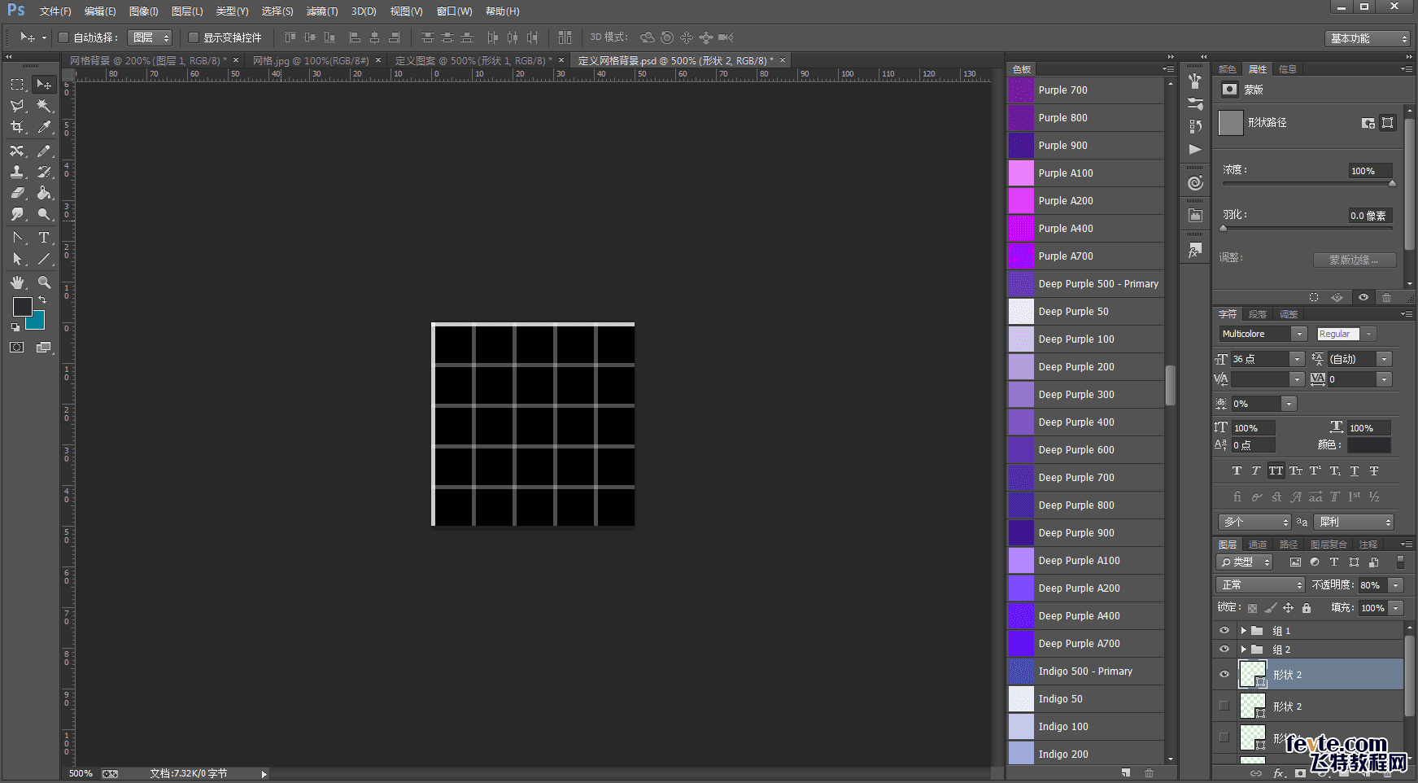The image size is (1418, 783).
Task: Select the Eyedropper tool
Action: click(x=44, y=127)
